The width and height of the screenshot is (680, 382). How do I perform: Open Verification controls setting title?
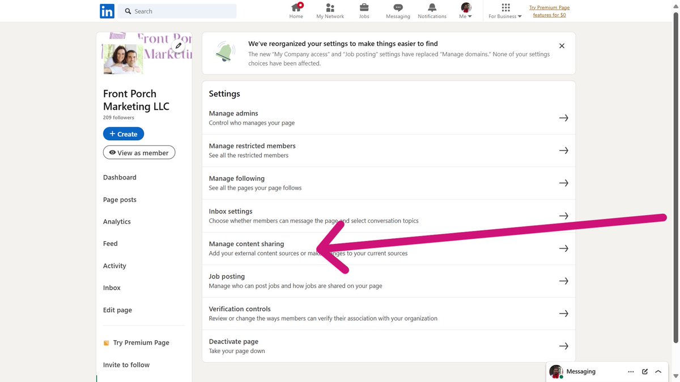[x=240, y=309]
